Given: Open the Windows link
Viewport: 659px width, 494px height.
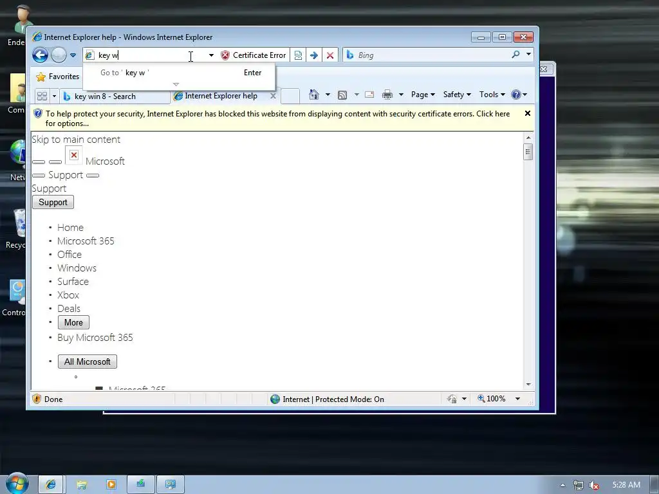Looking at the screenshot, I should coord(77,268).
